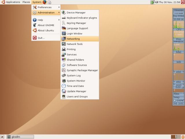The height and width of the screenshot is (139, 185).
Task: Click the ppp0 connect button in gkrellm
Action: [x=183, y=87]
